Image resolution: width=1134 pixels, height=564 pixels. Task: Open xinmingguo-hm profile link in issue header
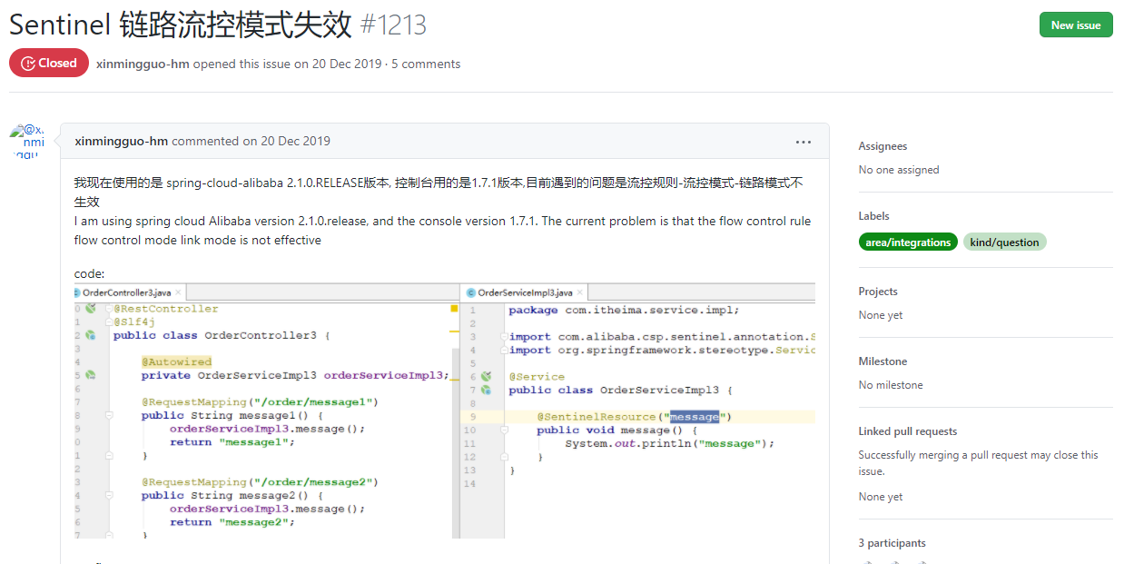point(143,64)
